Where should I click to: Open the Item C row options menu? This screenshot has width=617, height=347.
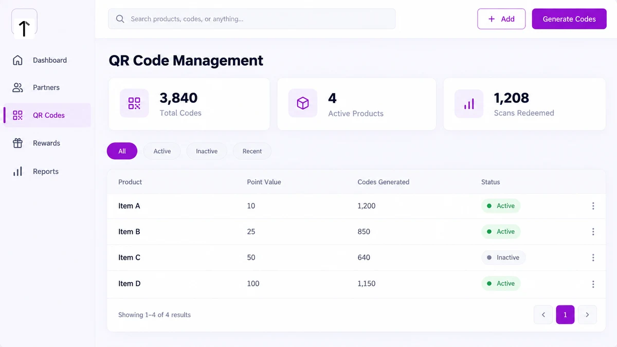pos(593,258)
